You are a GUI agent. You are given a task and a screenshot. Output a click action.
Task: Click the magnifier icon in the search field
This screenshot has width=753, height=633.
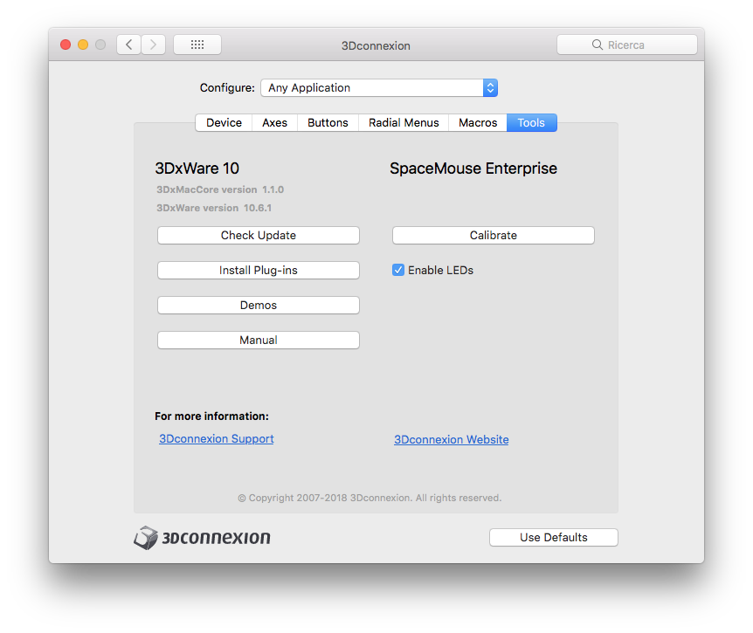pos(597,45)
